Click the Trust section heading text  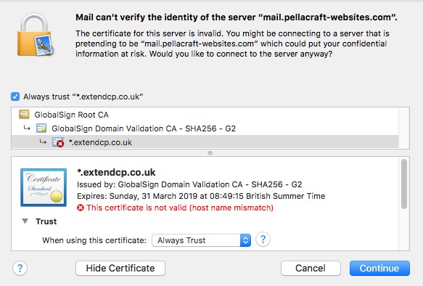46,221
